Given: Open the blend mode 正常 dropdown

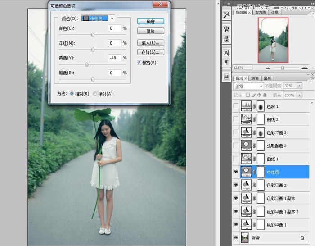Looking at the screenshot, I should coord(248,87).
